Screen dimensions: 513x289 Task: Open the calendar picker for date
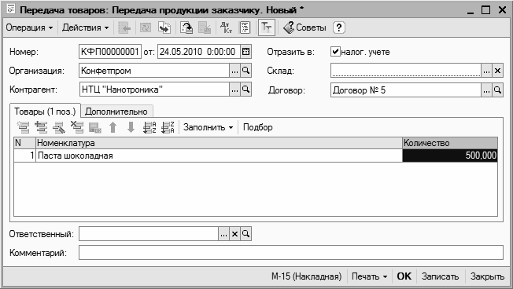[245, 52]
